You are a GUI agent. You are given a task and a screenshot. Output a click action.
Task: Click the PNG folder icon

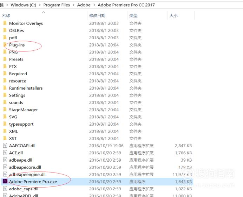(x=5, y=52)
